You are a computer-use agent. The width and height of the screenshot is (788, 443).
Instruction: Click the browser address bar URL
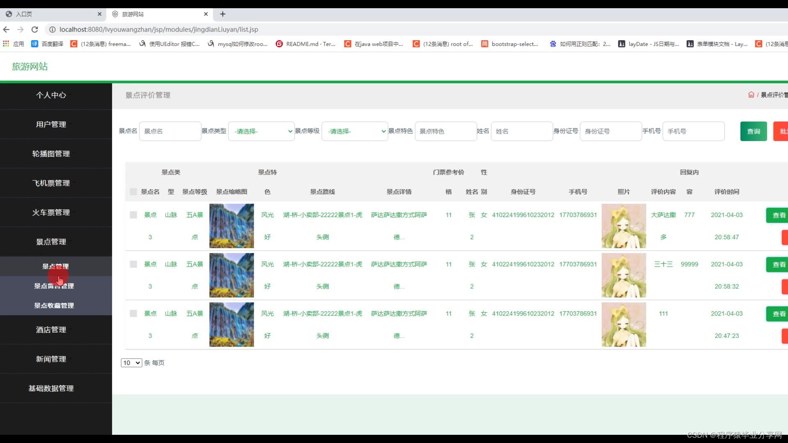pos(159,30)
